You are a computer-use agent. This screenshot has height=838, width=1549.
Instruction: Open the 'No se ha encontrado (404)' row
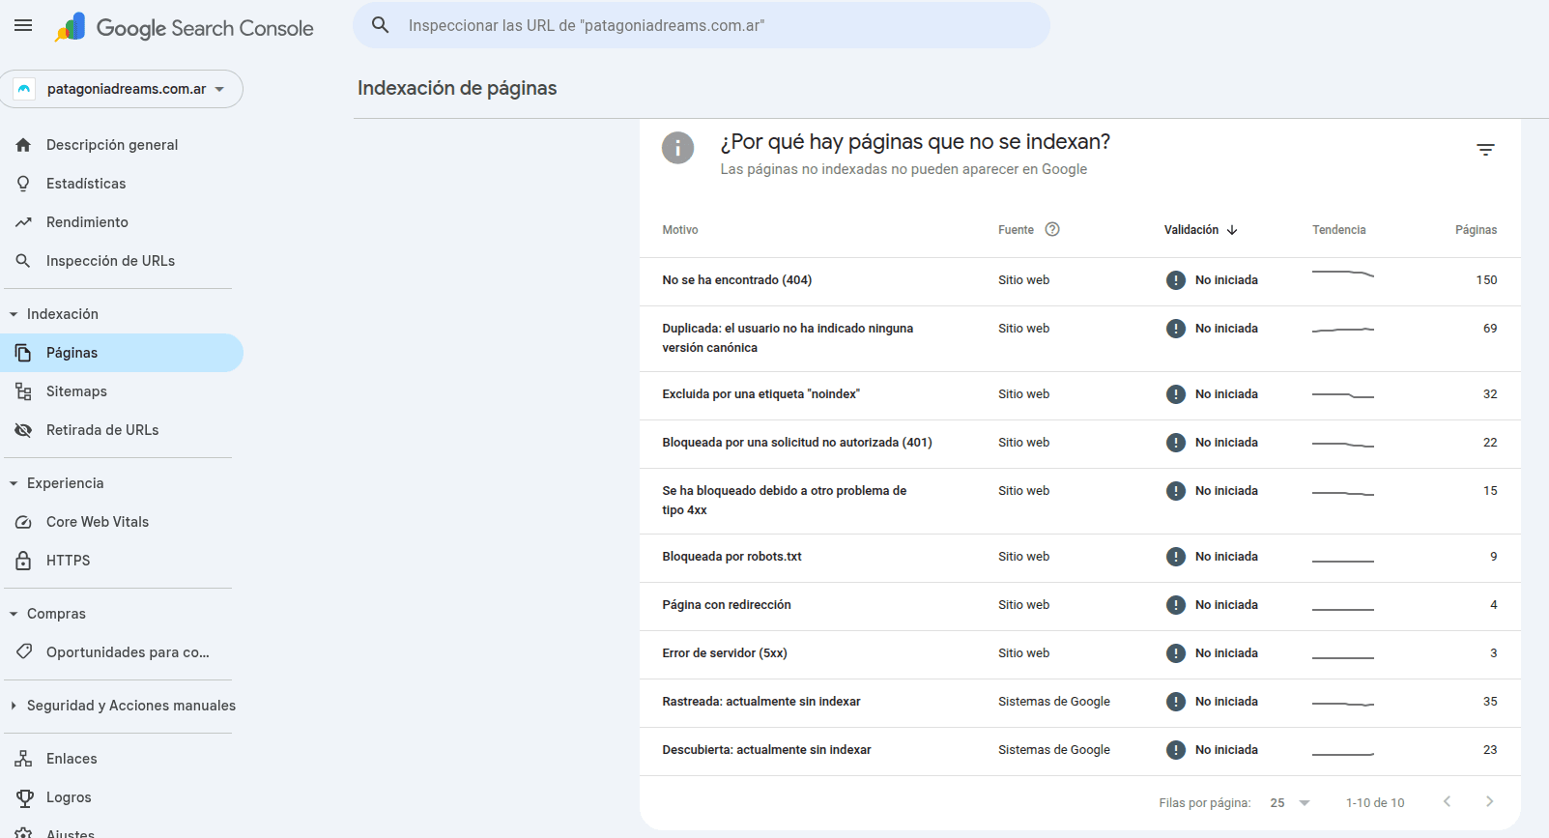pyautogui.click(x=1080, y=281)
